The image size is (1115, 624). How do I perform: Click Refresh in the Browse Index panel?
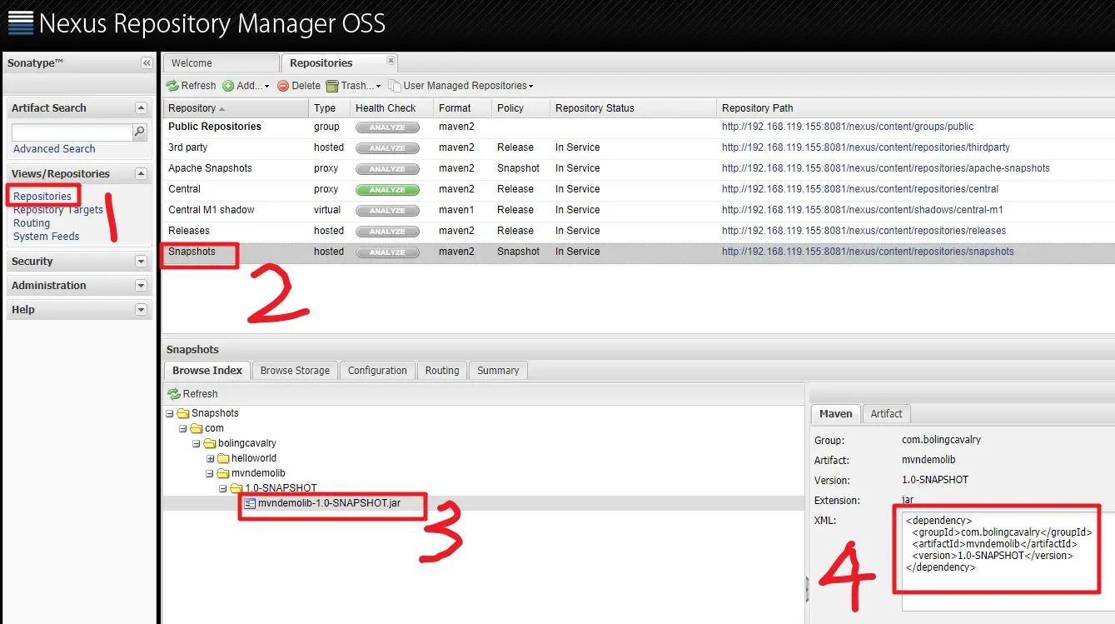pyautogui.click(x=192, y=394)
